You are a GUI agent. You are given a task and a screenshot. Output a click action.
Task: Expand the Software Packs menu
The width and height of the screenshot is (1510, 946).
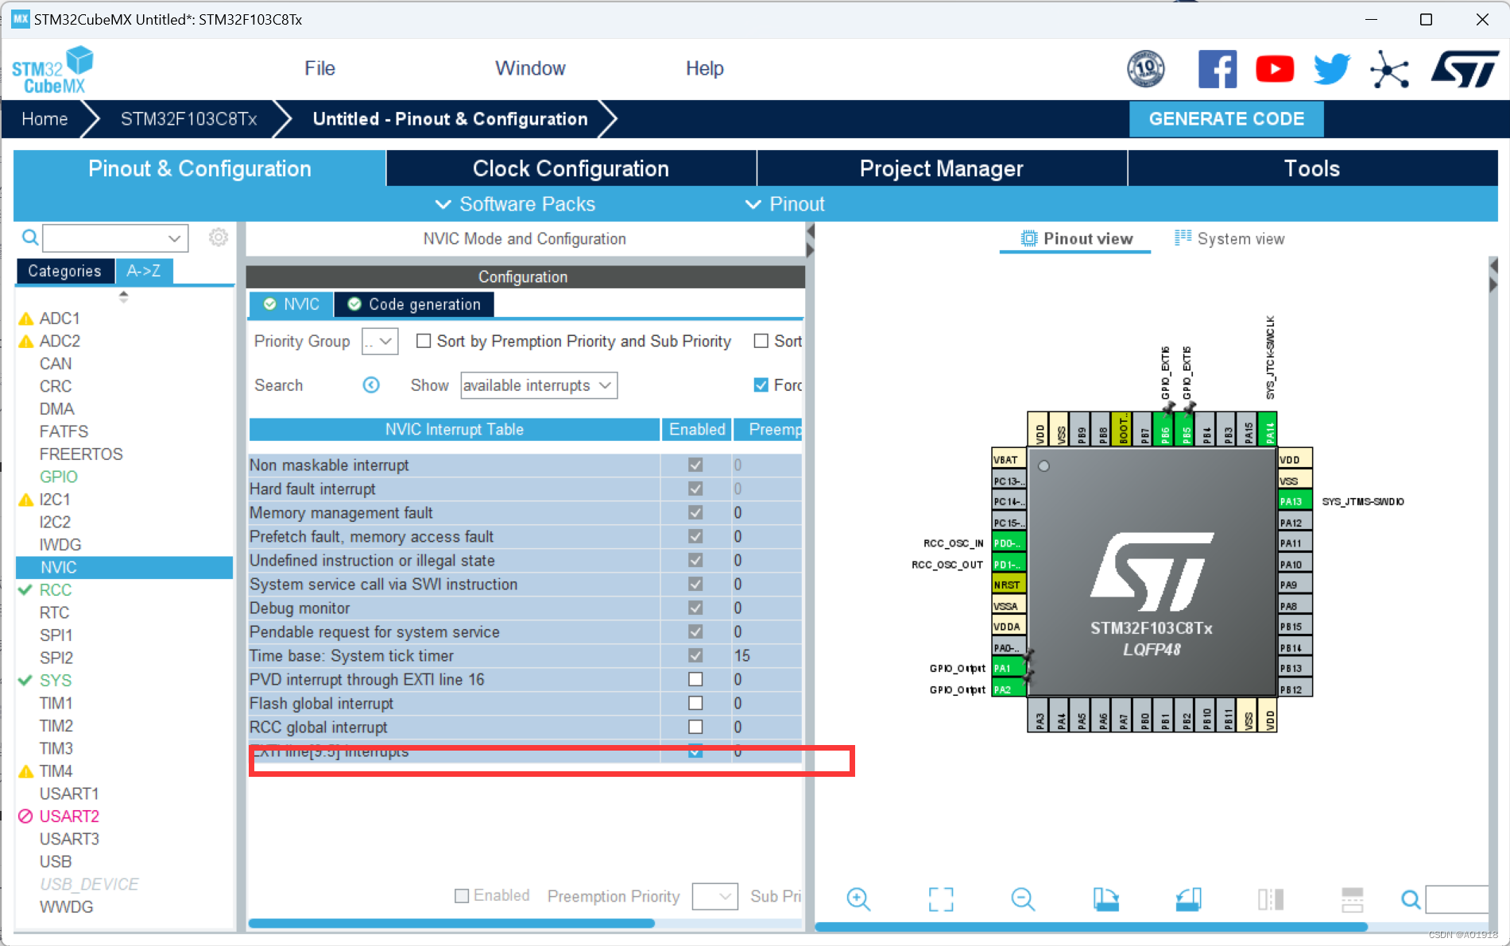click(515, 204)
